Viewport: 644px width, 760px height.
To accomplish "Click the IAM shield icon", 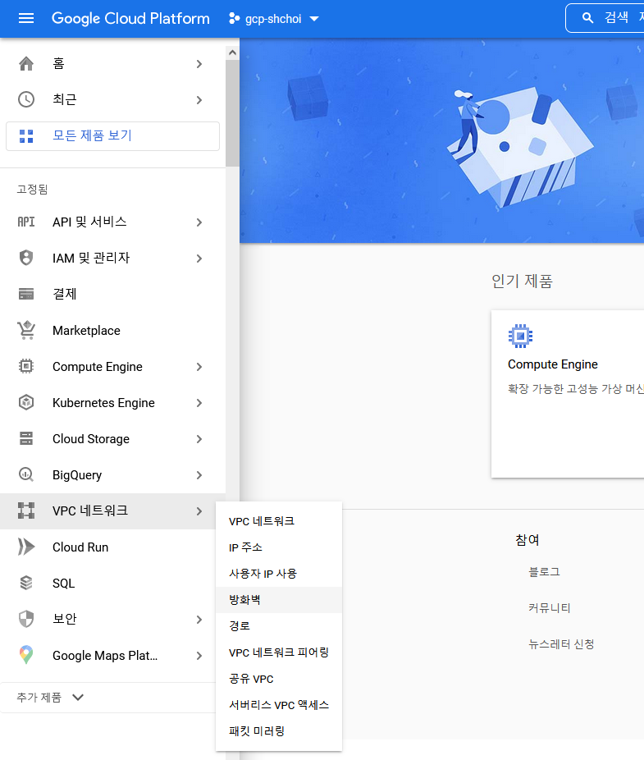I will point(26,258).
